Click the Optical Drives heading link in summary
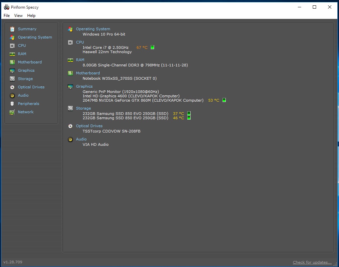Viewport: 339px width, 267px height. coord(89,126)
